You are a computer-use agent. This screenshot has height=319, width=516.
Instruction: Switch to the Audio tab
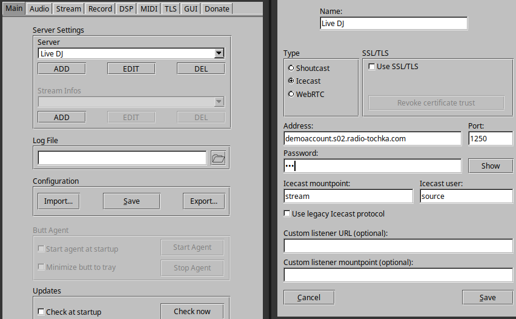point(39,8)
